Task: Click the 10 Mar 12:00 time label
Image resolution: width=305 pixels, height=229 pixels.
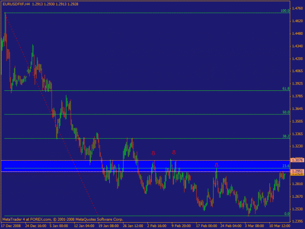Action: [x=280, y=226]
